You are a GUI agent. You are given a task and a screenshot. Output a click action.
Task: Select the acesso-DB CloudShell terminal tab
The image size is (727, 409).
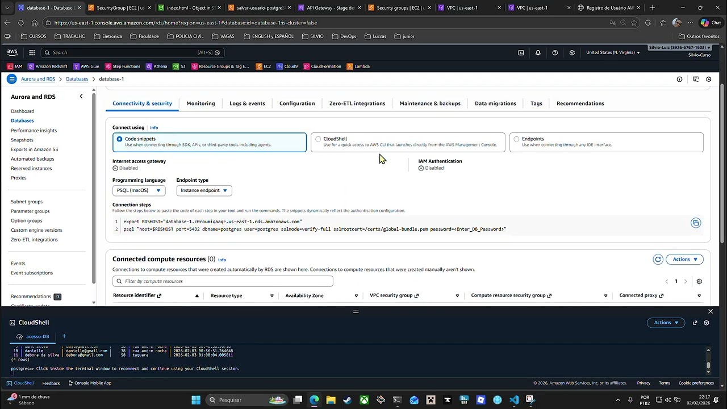coord(33,336)
